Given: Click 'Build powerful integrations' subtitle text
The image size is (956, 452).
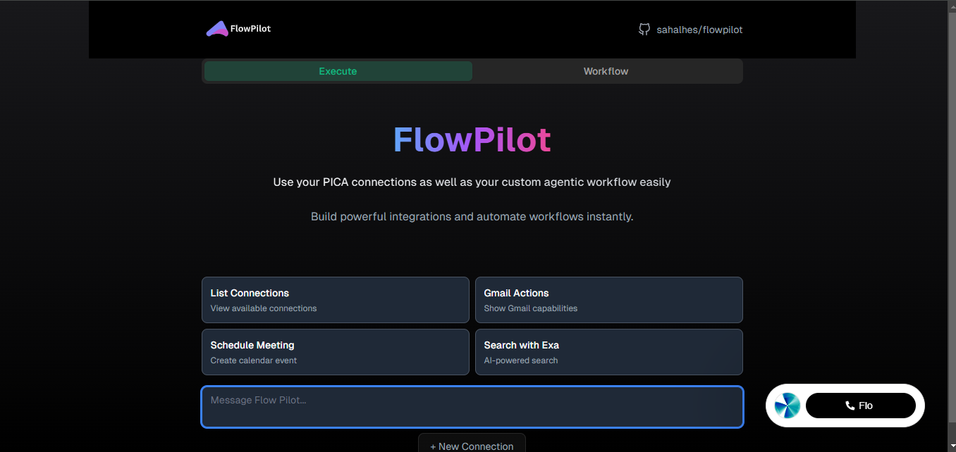Looking at the screenshot, I should [472, 216].
